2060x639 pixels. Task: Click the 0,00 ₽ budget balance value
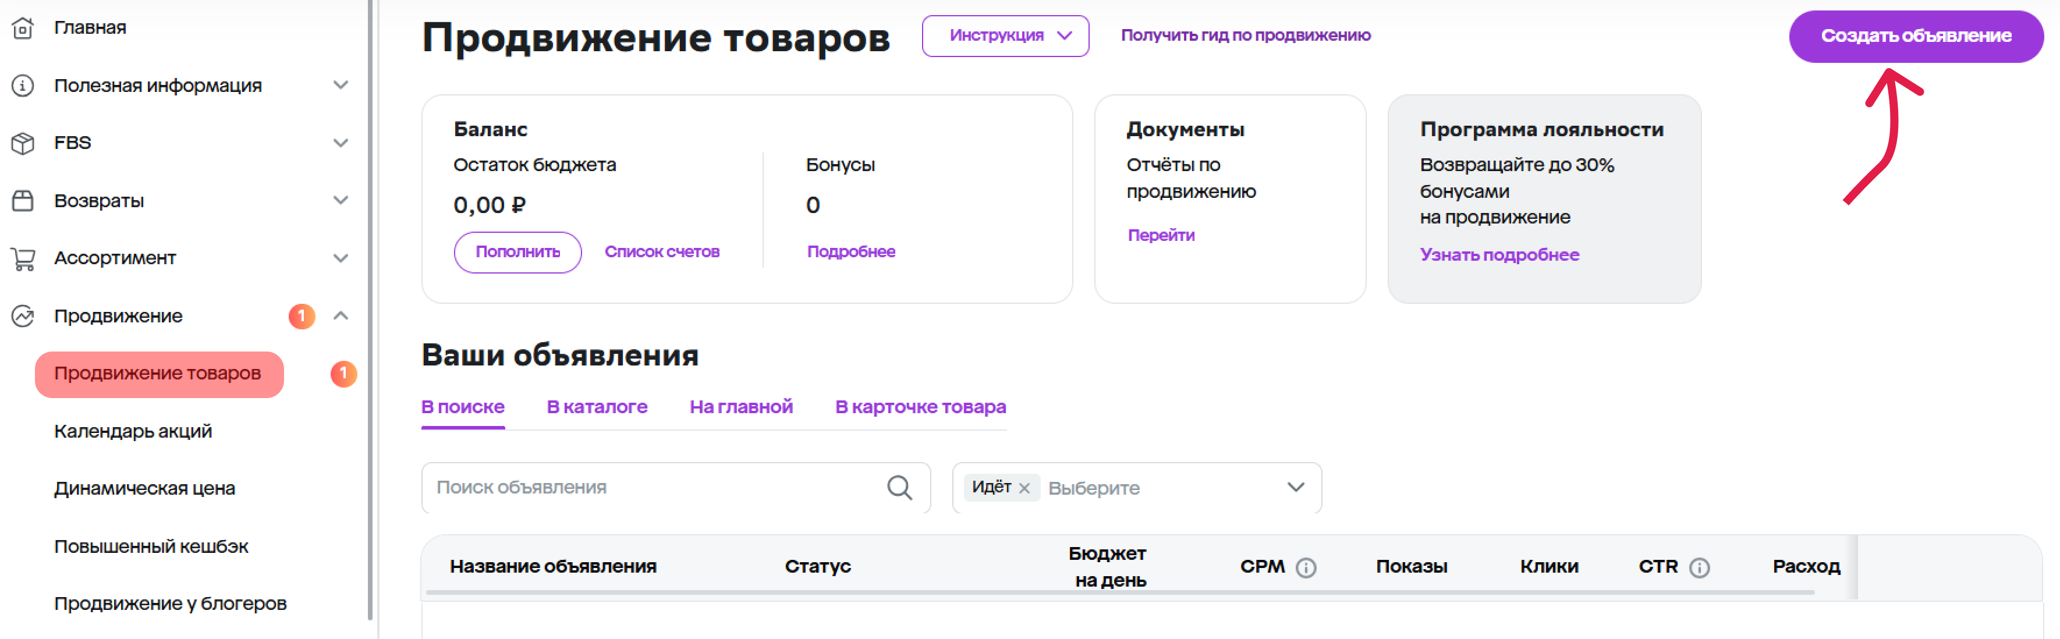[490, 205]
